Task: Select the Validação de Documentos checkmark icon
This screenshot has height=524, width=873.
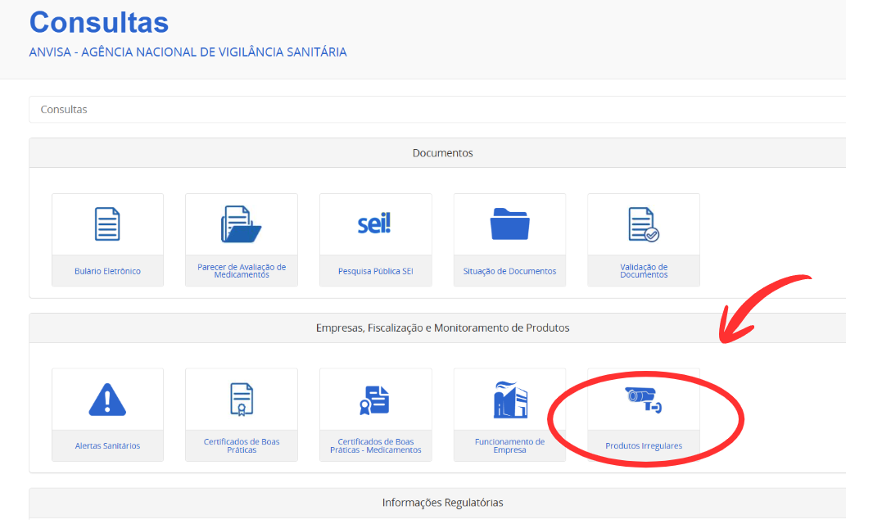Action: pos(644,224)
